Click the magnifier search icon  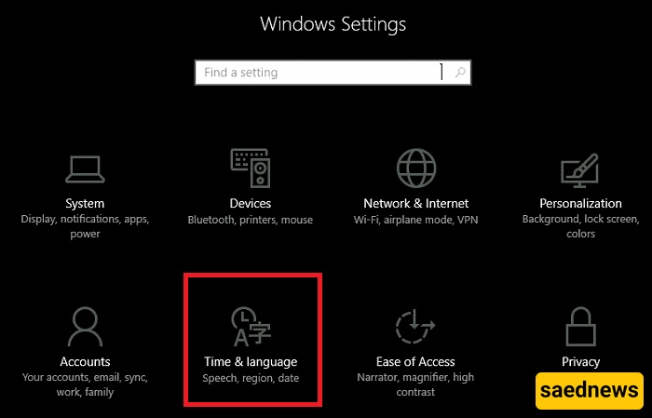coord(460,73)
